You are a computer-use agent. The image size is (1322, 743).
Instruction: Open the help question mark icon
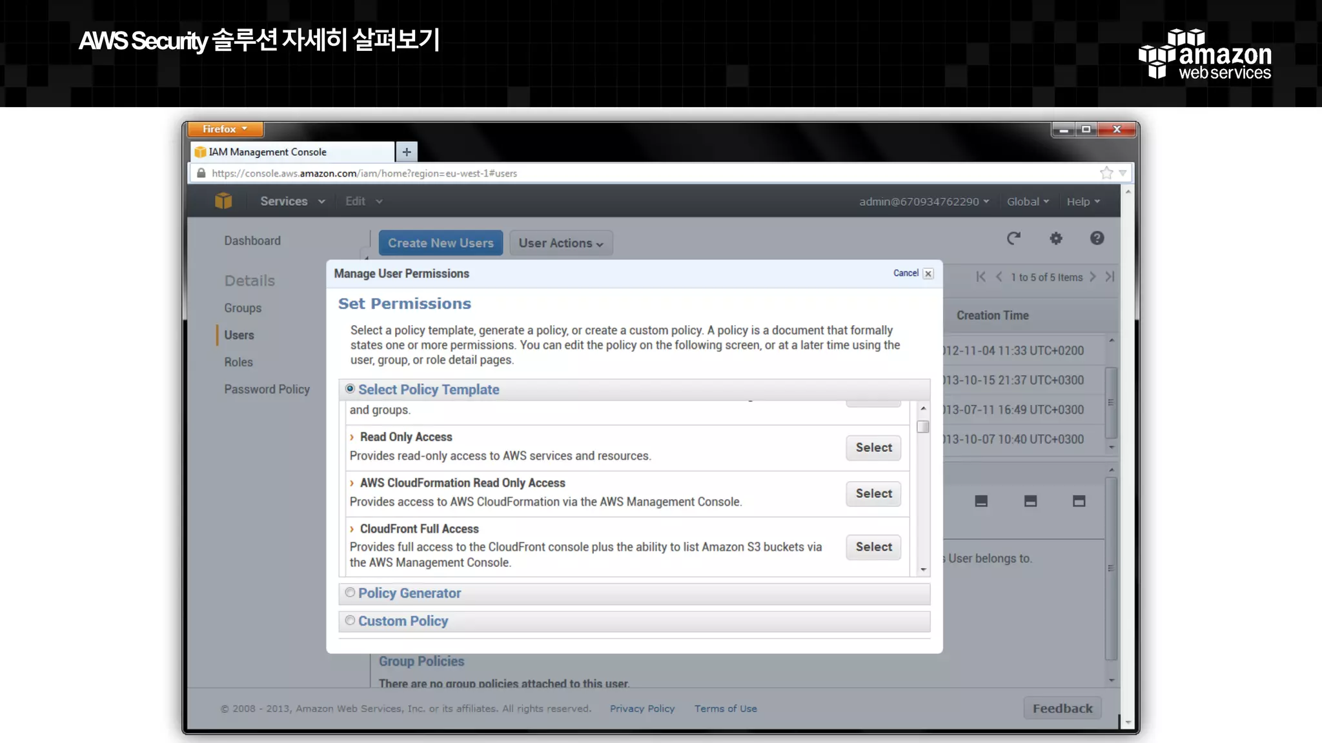coord(1097,239)
